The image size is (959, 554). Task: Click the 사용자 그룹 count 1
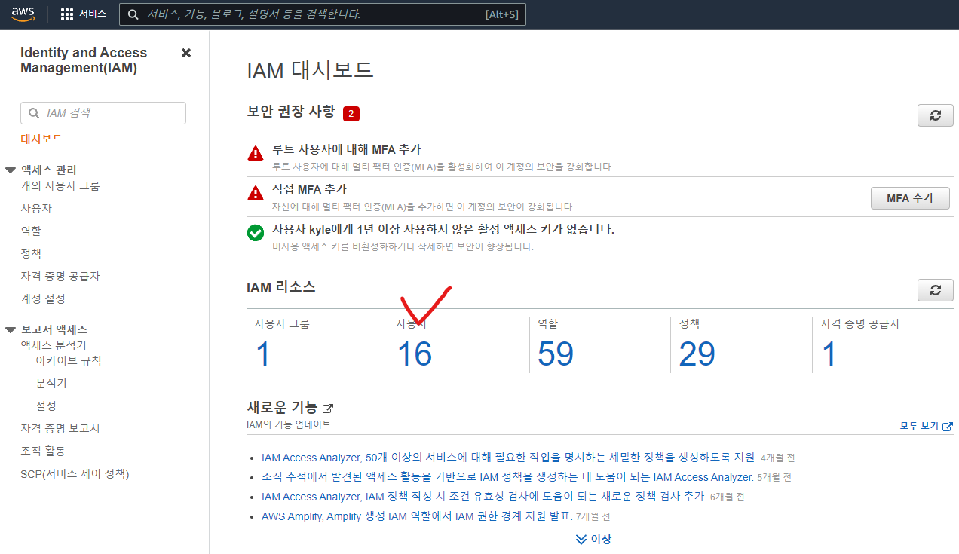click(263, 354)
